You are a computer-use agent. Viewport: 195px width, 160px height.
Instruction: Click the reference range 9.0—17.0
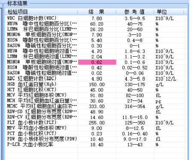click(135, 139)
